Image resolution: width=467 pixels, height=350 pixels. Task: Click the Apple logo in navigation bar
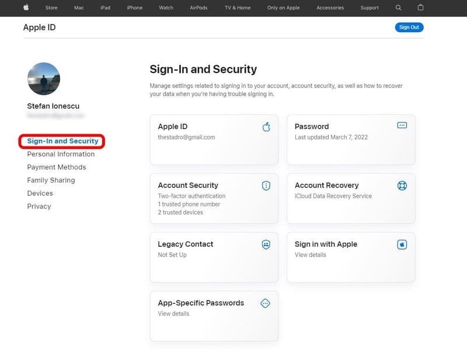pyautogui.click(x=26, y=8)
